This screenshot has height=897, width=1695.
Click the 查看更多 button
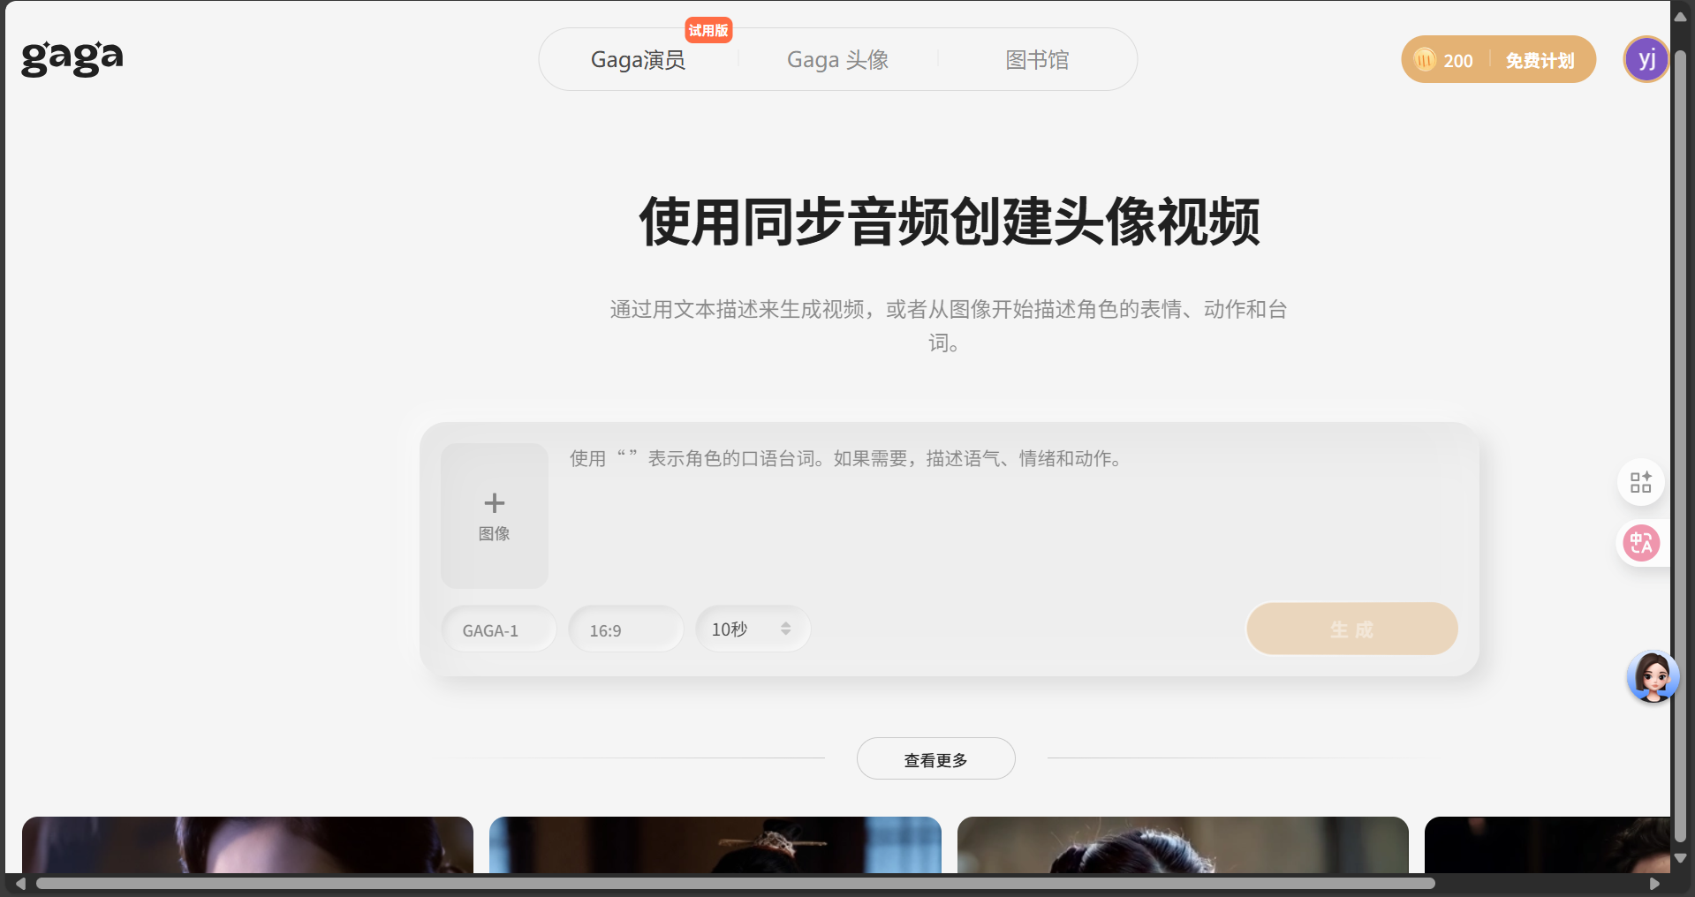click(x=935, y=759)
